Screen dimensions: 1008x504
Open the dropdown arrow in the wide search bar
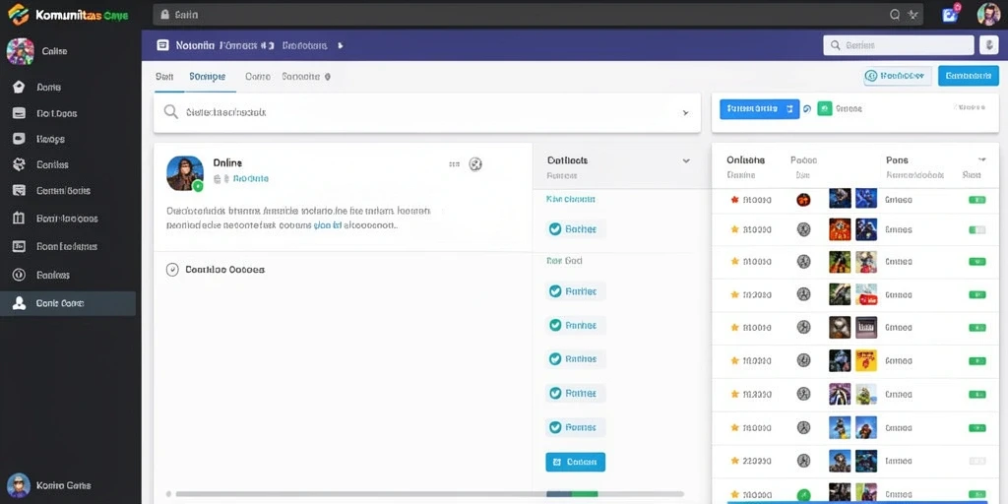(x=685, y=112)
